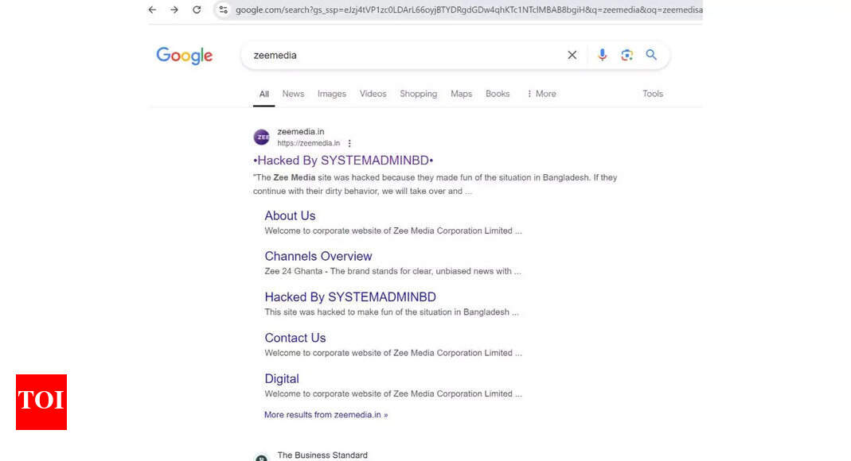Reload the page with refresh icon

pos(197,10)
